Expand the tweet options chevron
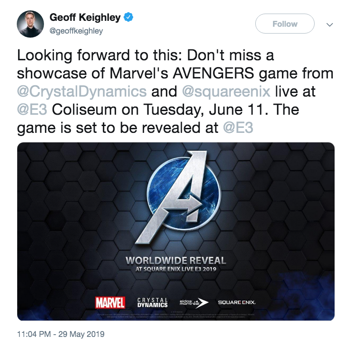The height and width of the screenshot is (346, 355). pyautogui.click(x=330, y=24)
